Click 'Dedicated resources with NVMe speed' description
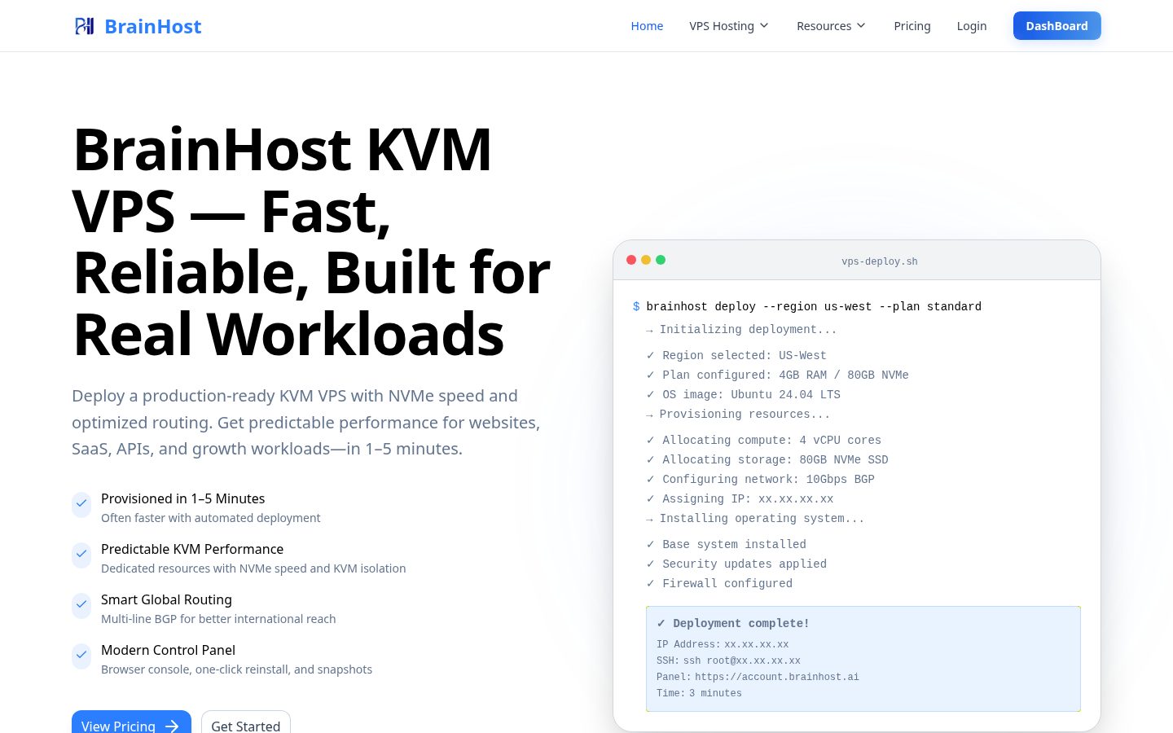This screenshot has width=1173, height=733. point(253,568)
